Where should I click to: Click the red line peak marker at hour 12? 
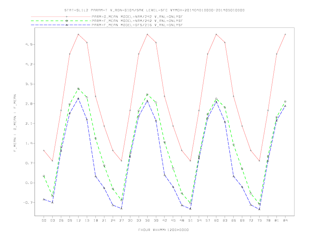(79, 35)
